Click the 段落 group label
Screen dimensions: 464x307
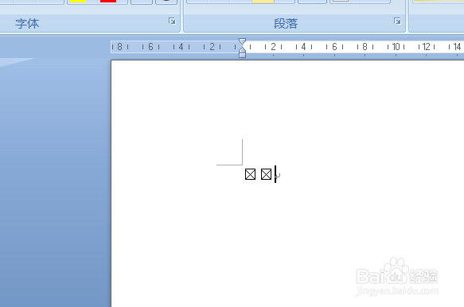click(286, 23)
